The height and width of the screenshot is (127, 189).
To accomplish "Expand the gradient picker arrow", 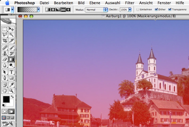I will 39,10.
